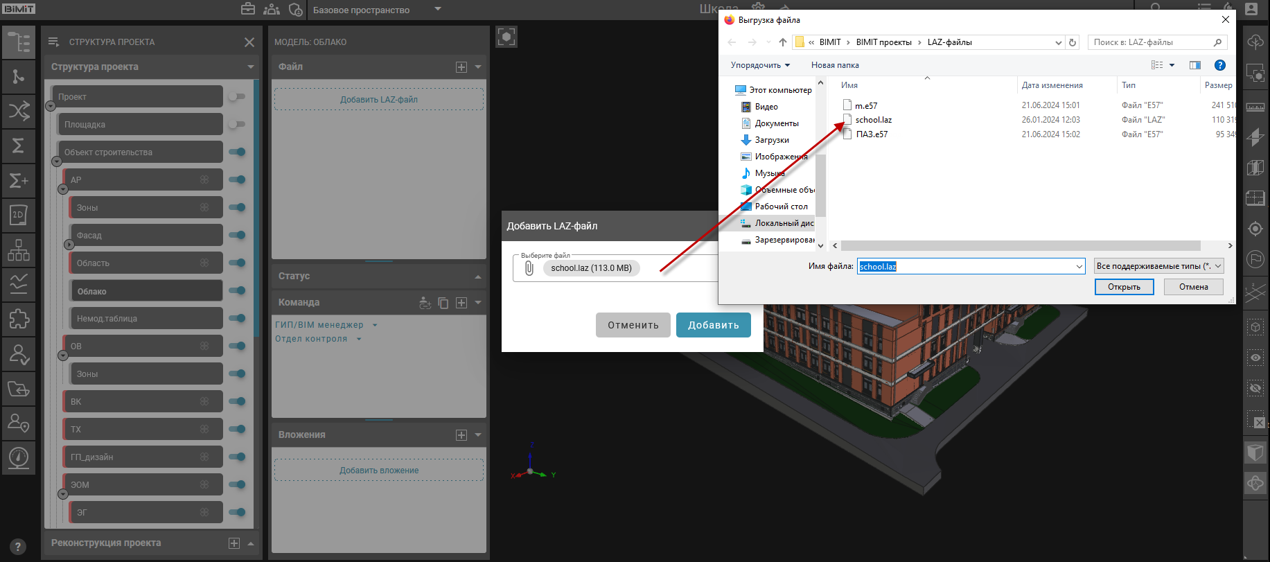Click the Имя файла input field
1270x562 pixels.
[x=970, y=266]
